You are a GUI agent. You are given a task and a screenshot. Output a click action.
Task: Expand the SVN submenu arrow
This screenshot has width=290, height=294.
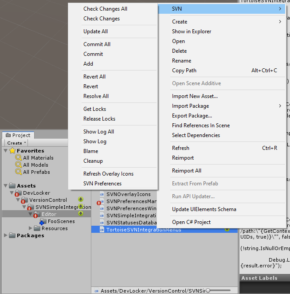280,8
